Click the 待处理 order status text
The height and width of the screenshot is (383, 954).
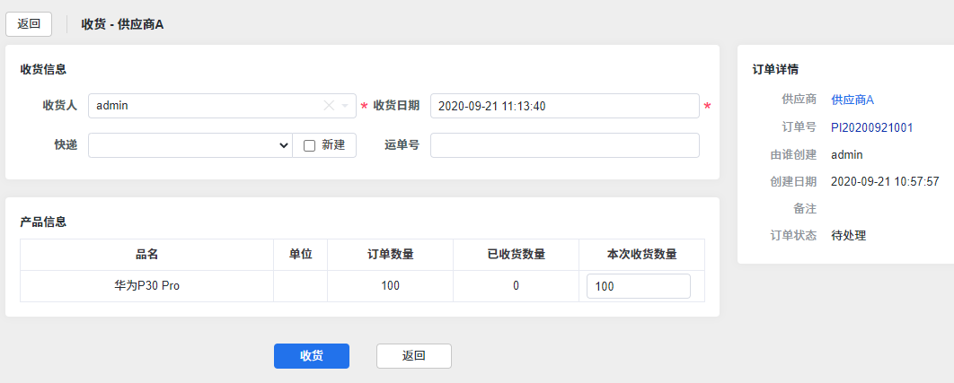coord(848,236)
